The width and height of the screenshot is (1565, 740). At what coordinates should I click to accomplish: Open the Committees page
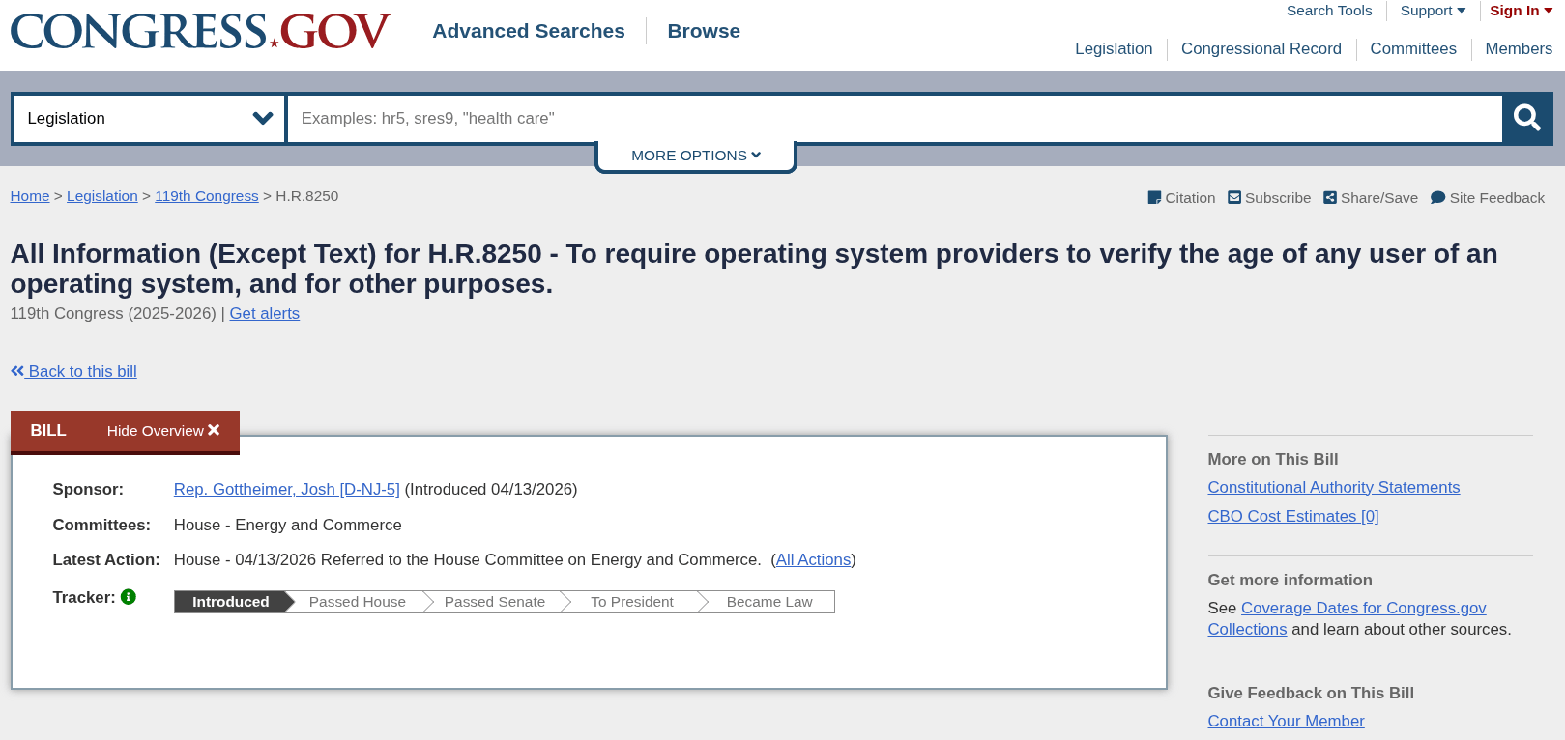click(1413, 48)
